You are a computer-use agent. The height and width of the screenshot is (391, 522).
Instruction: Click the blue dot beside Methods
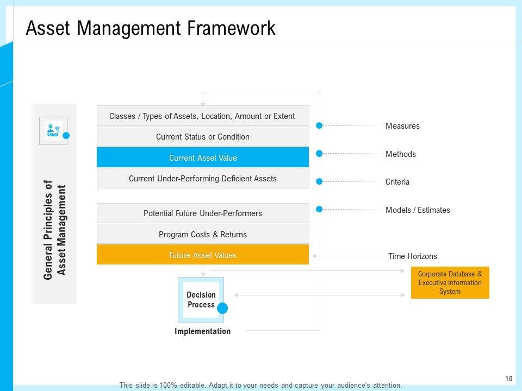coord(320,154)
